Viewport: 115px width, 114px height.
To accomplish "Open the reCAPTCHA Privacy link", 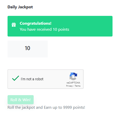I will click(x=69, y=86).
